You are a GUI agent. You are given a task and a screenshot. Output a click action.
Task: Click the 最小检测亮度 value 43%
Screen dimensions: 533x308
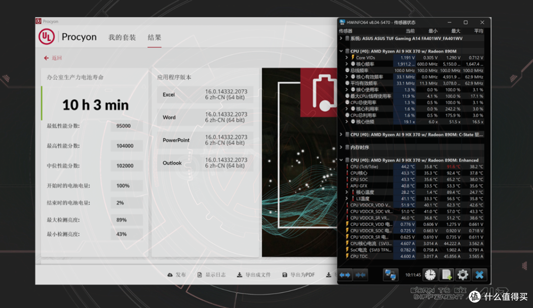click(x=126, y=234)
